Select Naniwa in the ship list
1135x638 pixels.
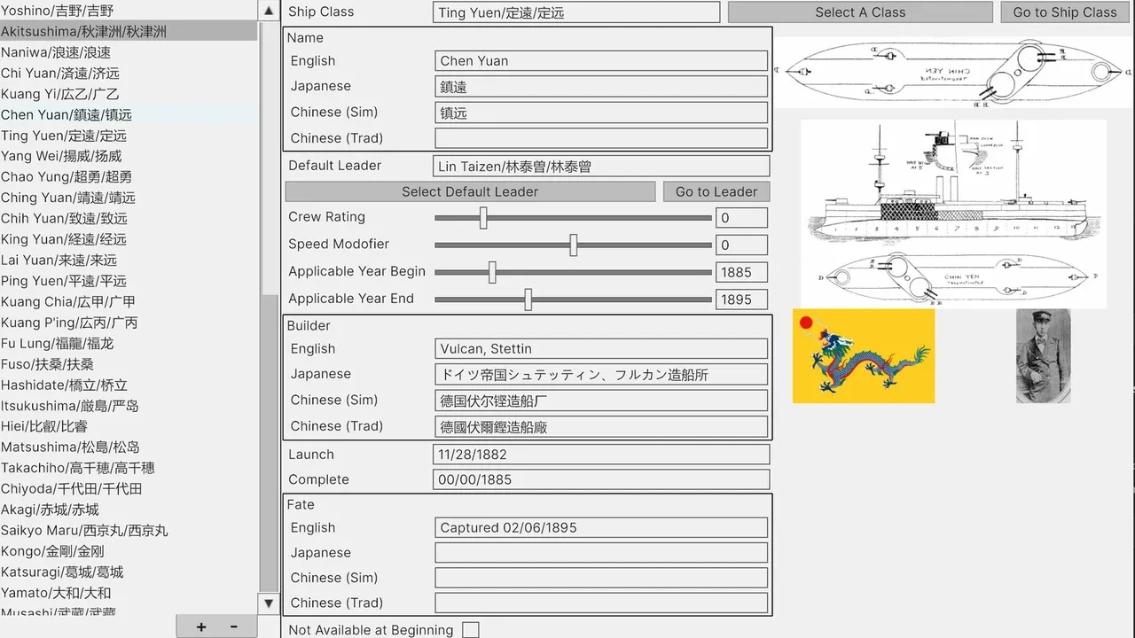(129, 52)
